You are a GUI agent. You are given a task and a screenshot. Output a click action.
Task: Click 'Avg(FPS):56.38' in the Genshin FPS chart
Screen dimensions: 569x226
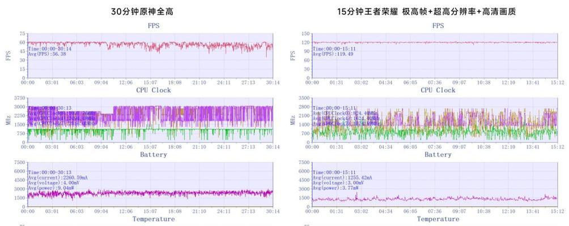click(47, 54)
